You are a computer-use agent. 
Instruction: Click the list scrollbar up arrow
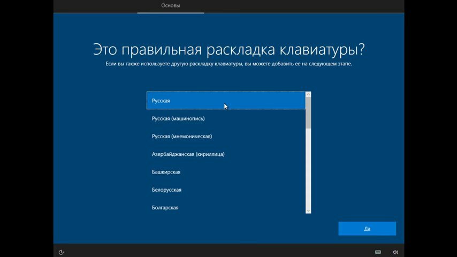[308, 95]
